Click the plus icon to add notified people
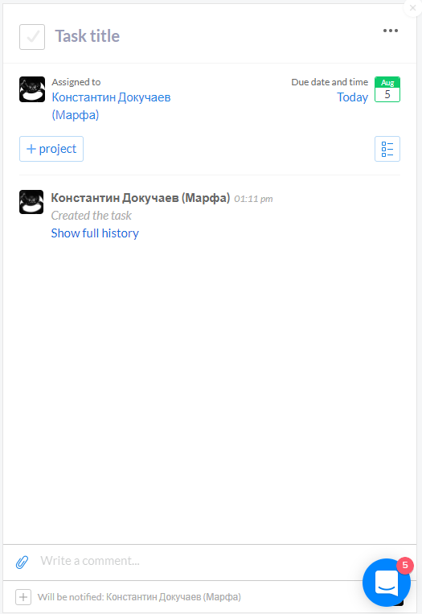Screen dimensions: 422x614 coord(23,597)
